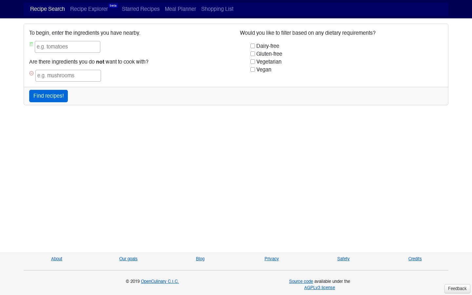Open the Meal Planner tab
Image resolution: width=472 pixels, height=295 pixels.
[180, 9]
